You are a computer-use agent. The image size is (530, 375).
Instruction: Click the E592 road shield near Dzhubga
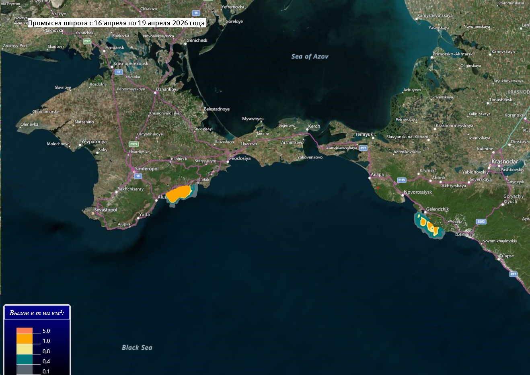coord(481,221)
